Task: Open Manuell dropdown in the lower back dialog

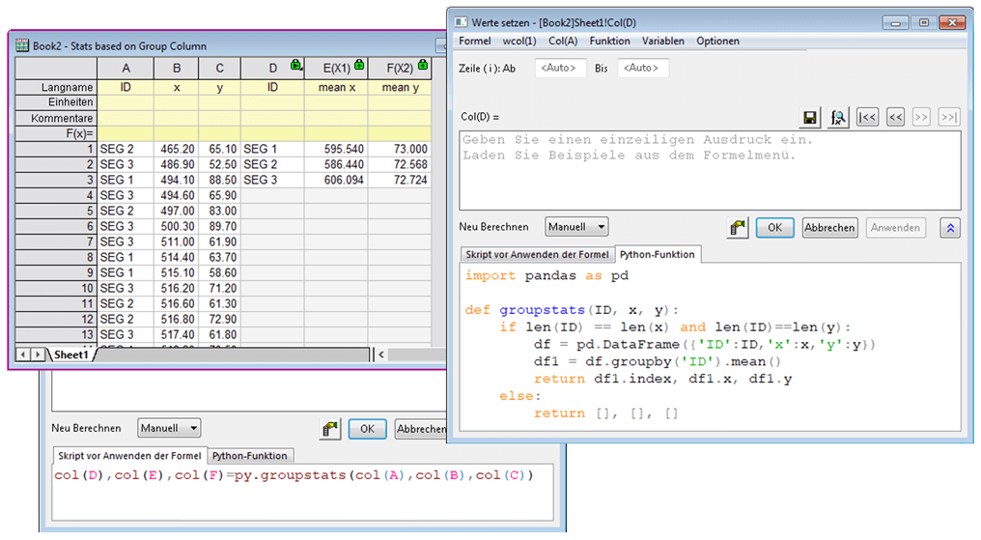Action: tap(169, 428)
